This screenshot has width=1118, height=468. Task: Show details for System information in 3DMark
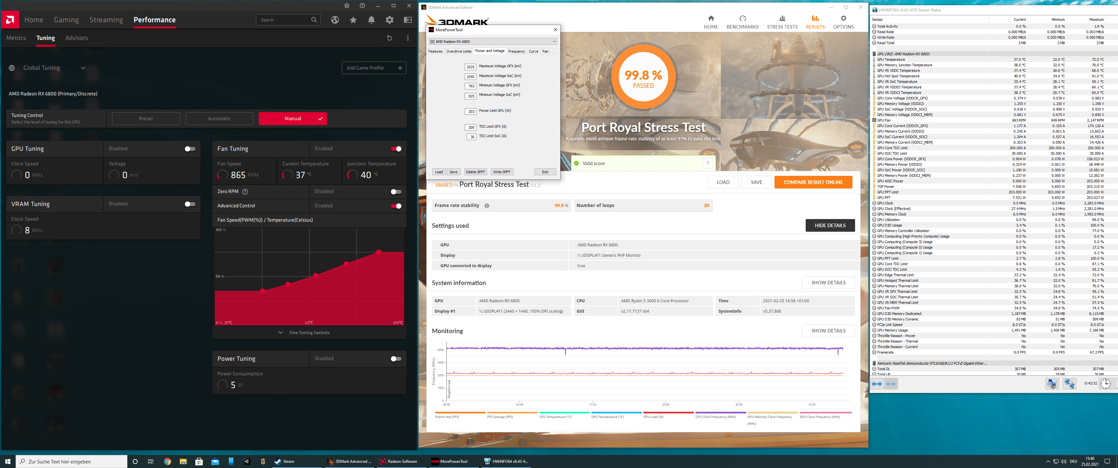coord(828,283)
